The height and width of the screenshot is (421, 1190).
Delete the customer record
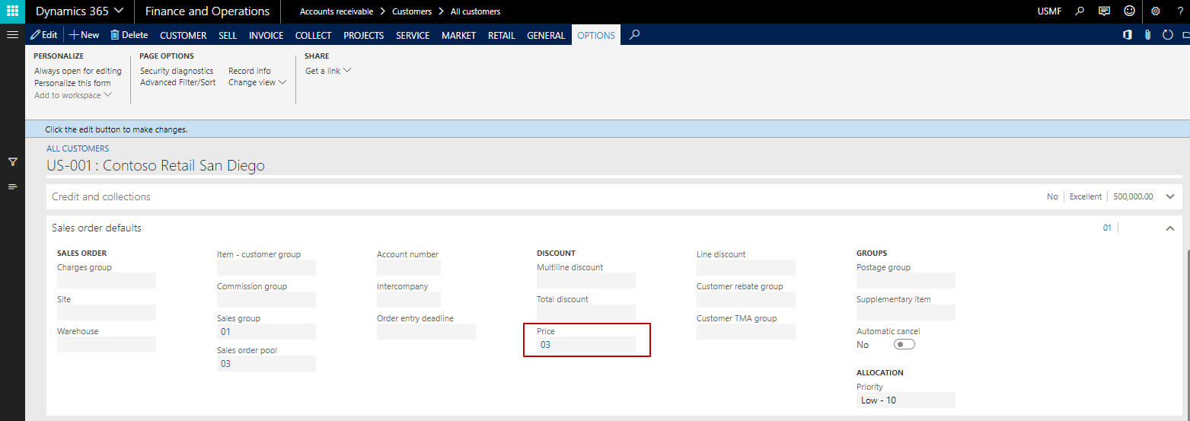[x=129, y=35]
